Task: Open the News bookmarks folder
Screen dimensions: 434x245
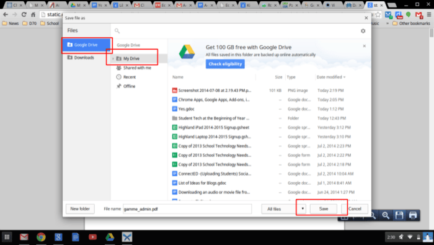Action: click(11, 24)
